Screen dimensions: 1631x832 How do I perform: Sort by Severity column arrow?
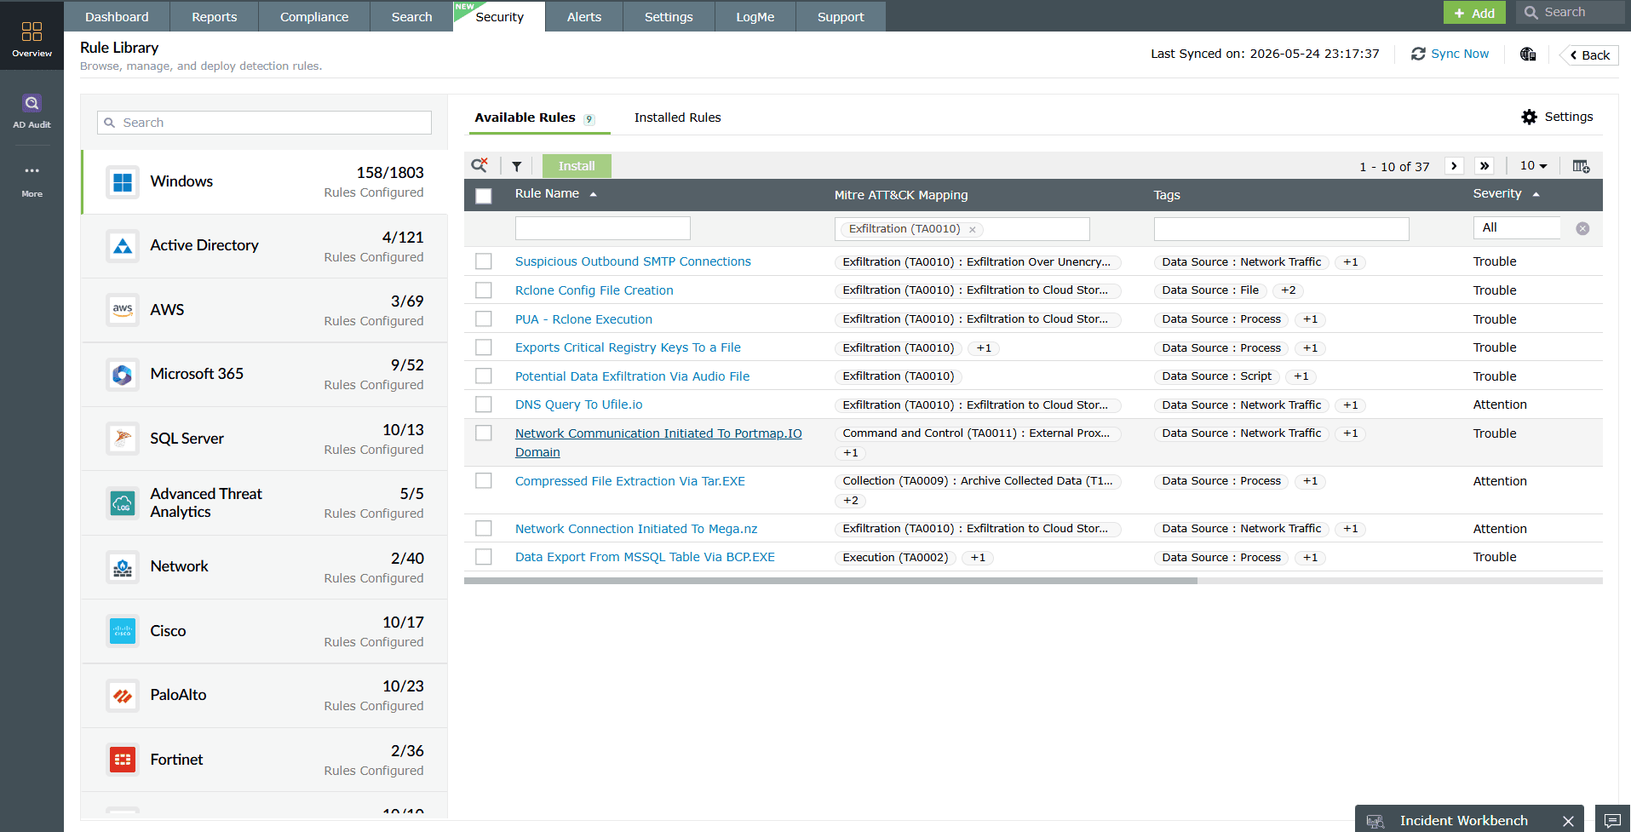click(x=1536, y=194)
